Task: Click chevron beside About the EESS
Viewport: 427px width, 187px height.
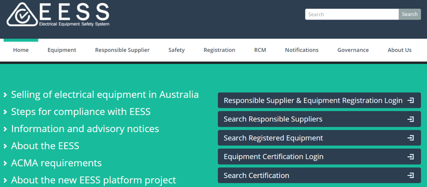Action: [x=5, y=146]
